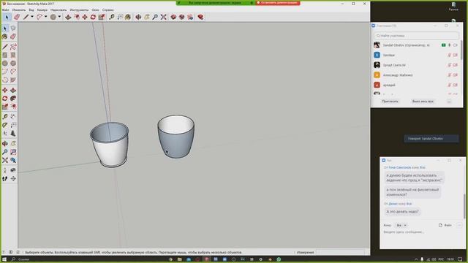
Task: Select the Pie tool in left palette
Action: 13,80
